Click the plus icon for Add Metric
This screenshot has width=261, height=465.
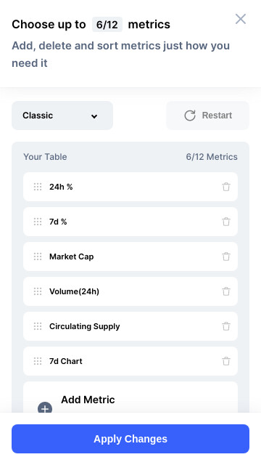tap(45, 409)
